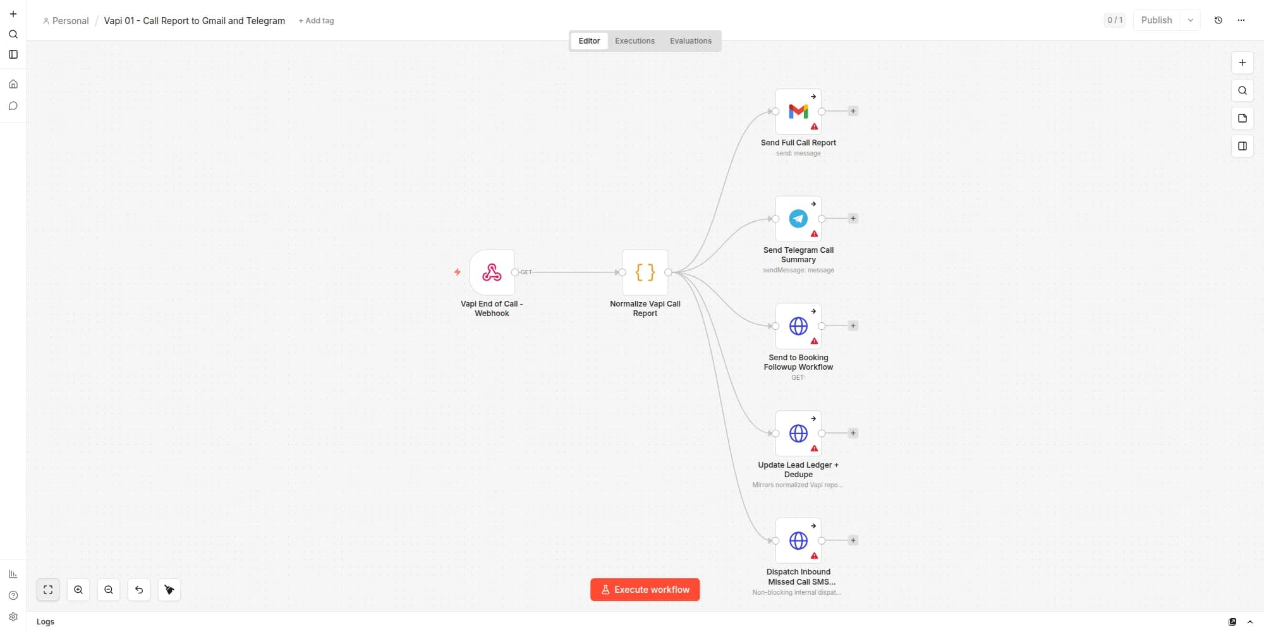Click the webhook node output GET connector
The width and height of the screenshot is (1264, 632).
[515, 272]
